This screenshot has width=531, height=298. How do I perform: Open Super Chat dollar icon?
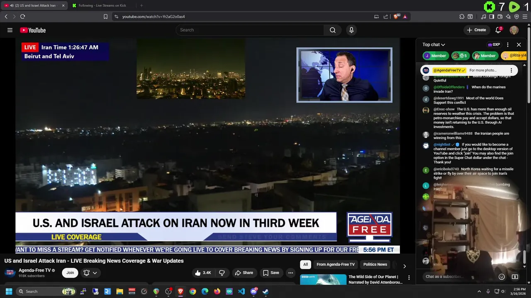(x=515, y=276)
